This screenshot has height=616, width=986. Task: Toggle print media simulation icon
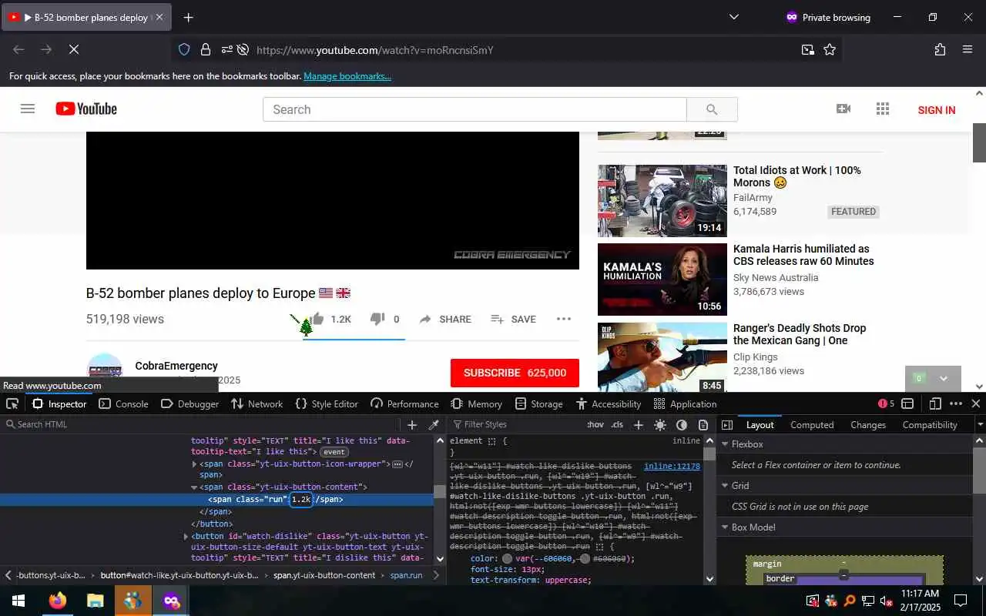pos(703,425)
